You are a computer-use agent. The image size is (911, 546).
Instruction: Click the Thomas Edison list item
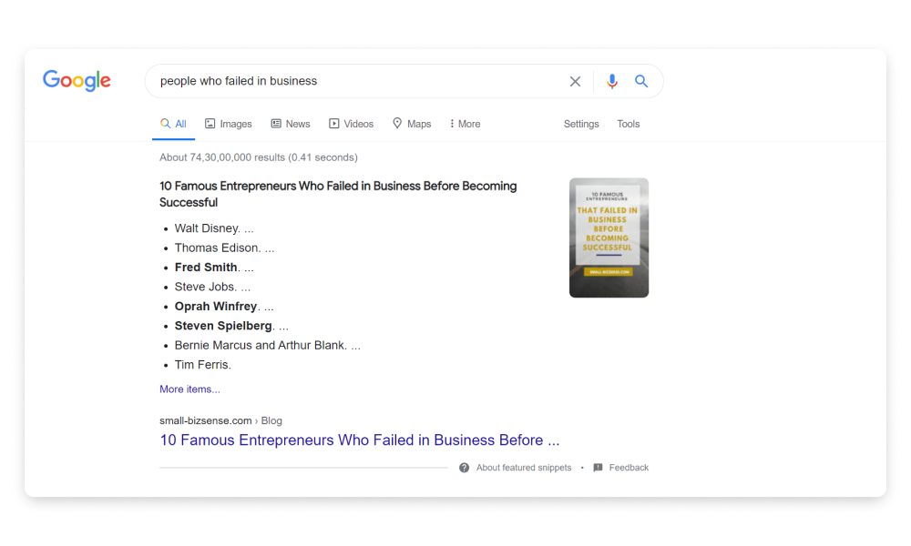click(x=224, y=248)
